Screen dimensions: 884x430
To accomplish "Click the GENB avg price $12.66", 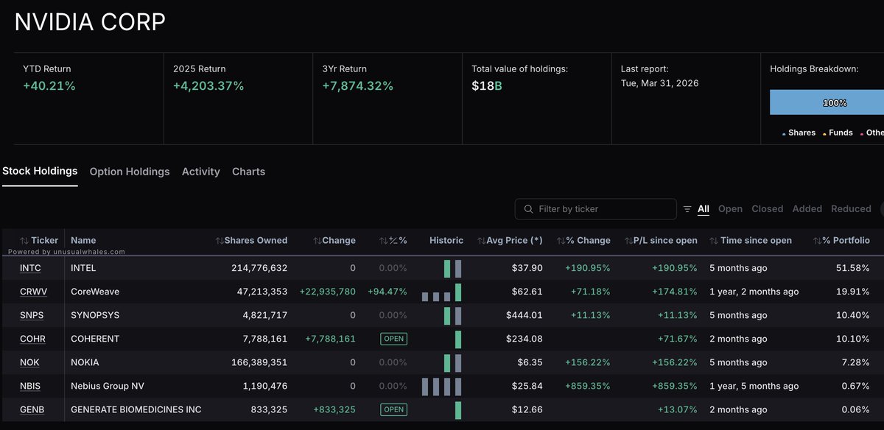I will coord(527,410).
